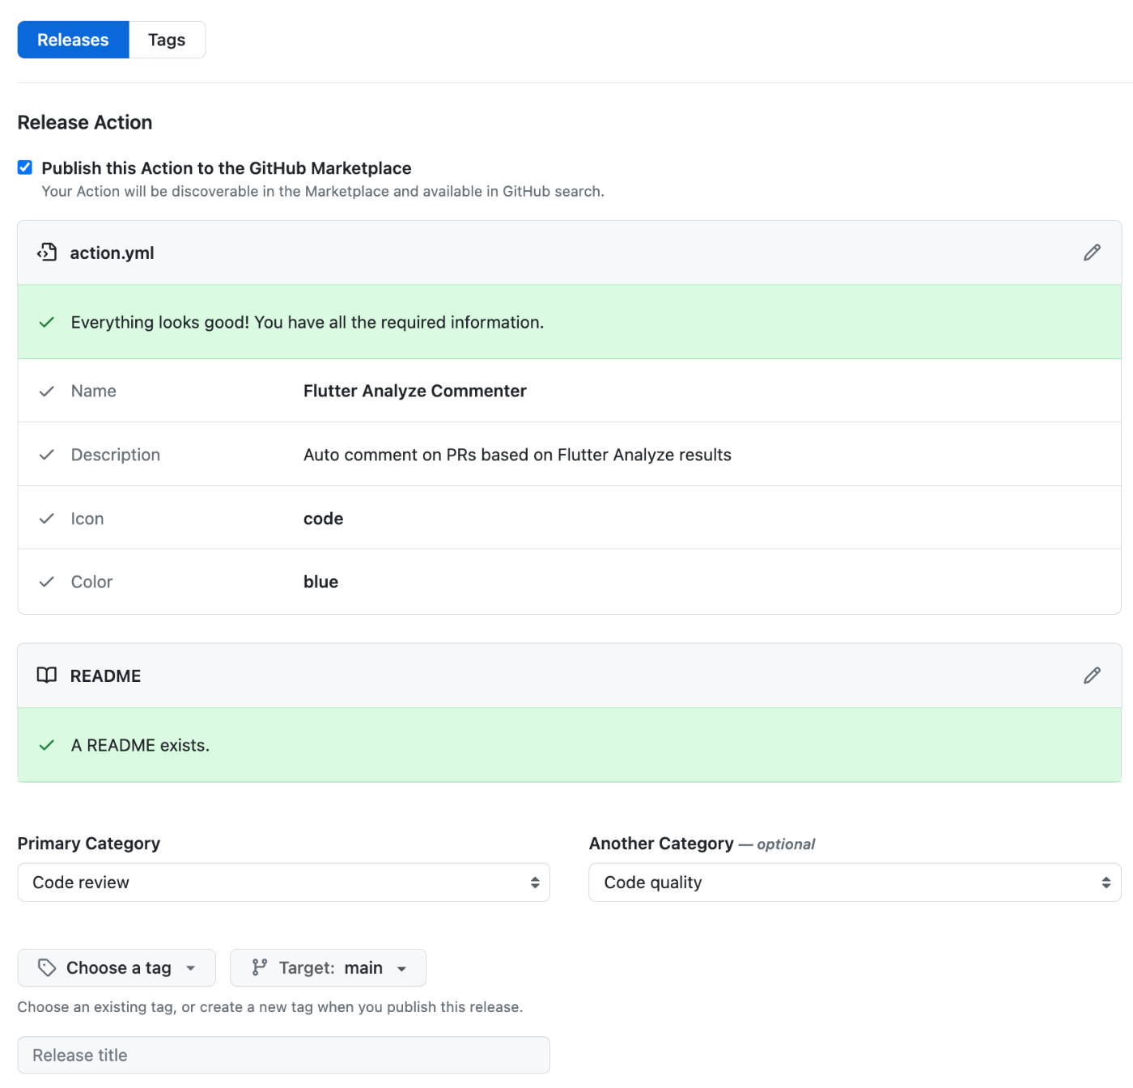Open the Another Category dropdown
The width and height of the screenshot is (1133, 1088).
[x=855, y=883]
